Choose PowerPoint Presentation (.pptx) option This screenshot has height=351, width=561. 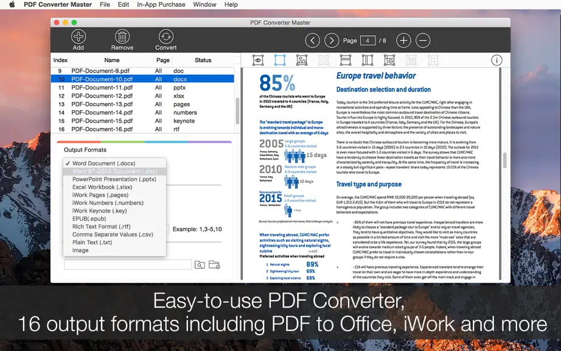(114, 179)
